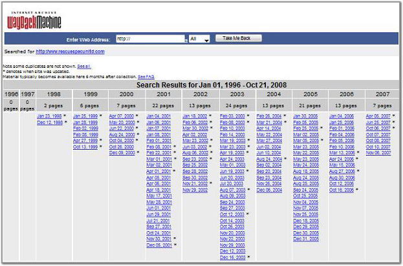
Task: Open the May 17, 2001 snapshot
Action: (x=158, y=196)
